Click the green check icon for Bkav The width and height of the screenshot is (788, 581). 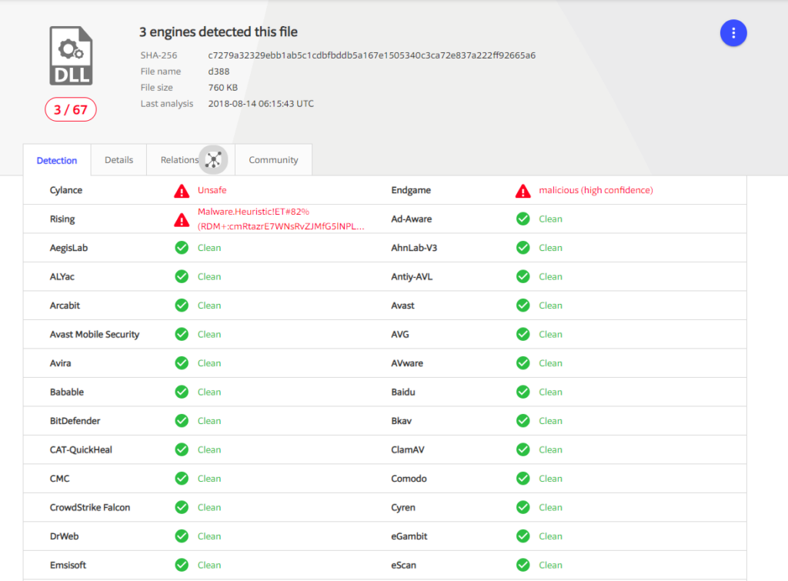(523, 421)
